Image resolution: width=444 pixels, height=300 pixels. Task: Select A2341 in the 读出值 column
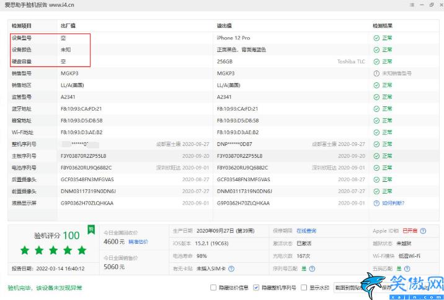[224, 97]
